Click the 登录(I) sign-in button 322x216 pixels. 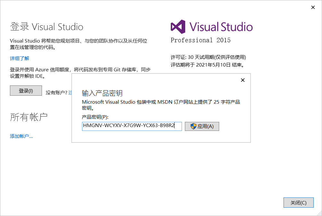[x=26, y=91]
